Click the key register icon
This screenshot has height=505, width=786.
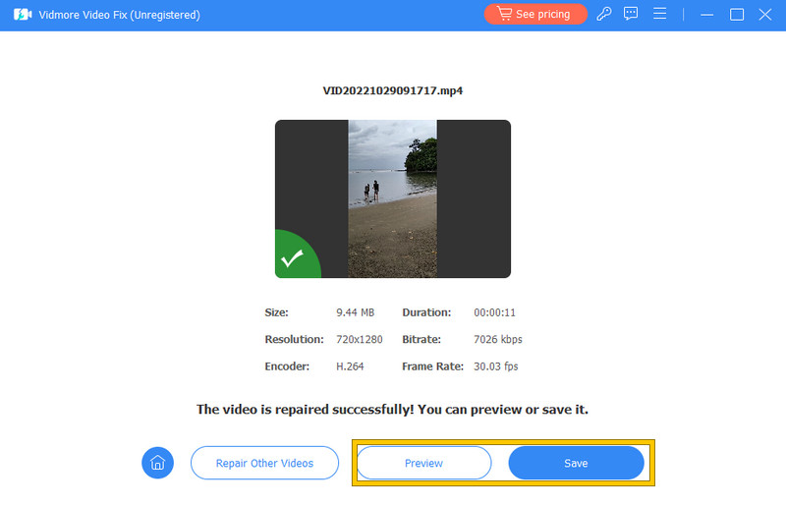pyautogui.click(x=604, y=15)
